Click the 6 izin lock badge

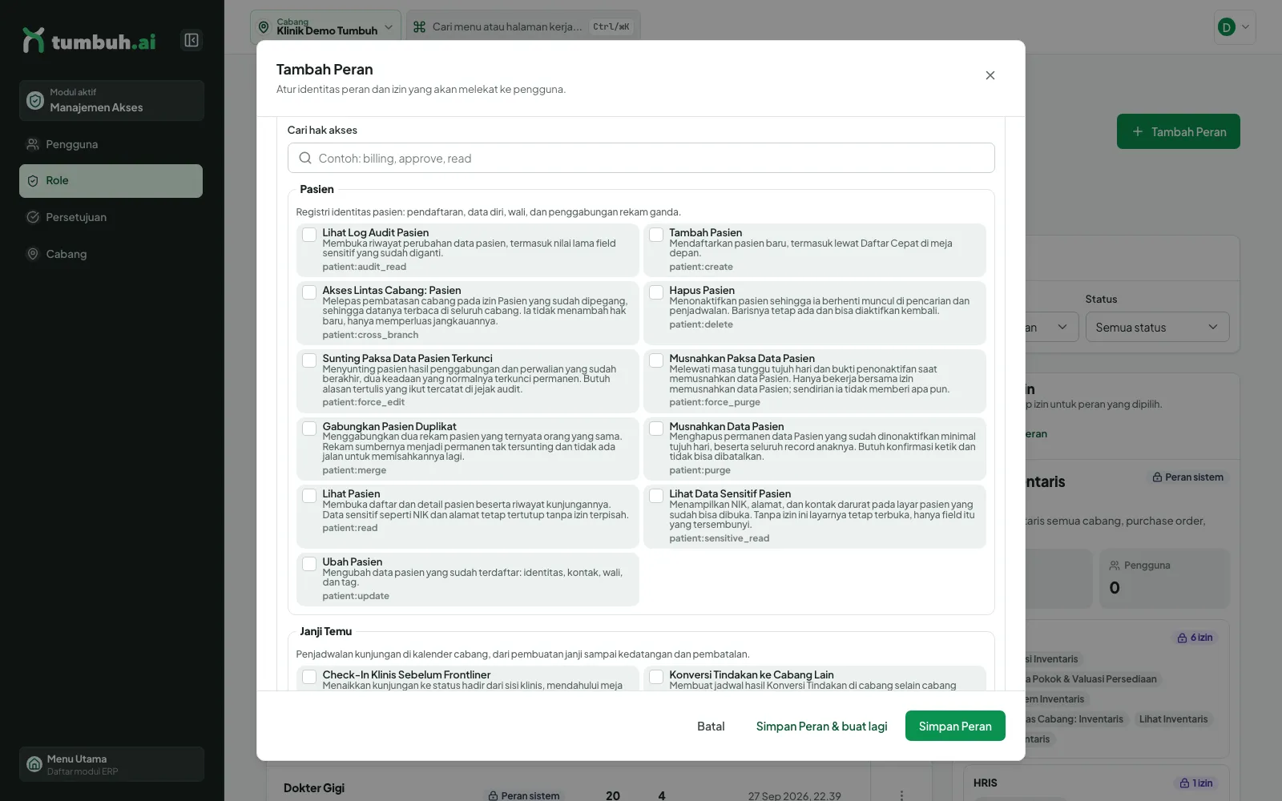coord(1195,638)
